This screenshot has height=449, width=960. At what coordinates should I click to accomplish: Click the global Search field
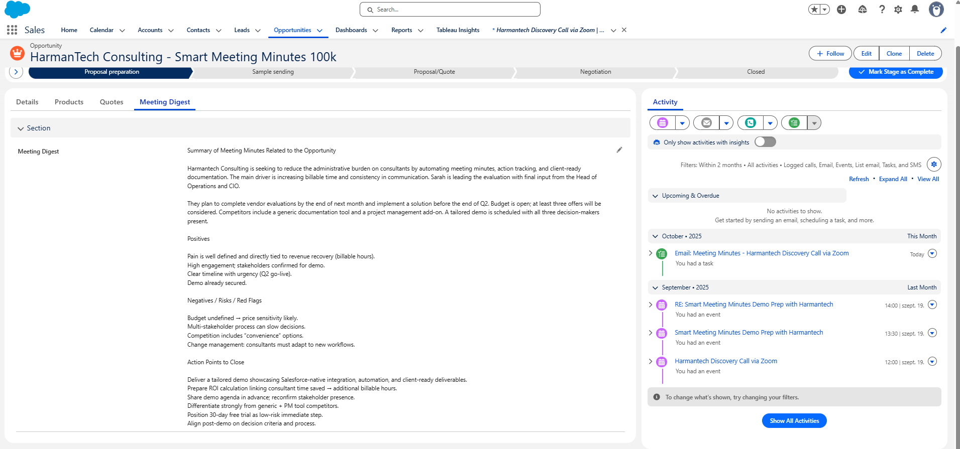click(x=450, y=10)
